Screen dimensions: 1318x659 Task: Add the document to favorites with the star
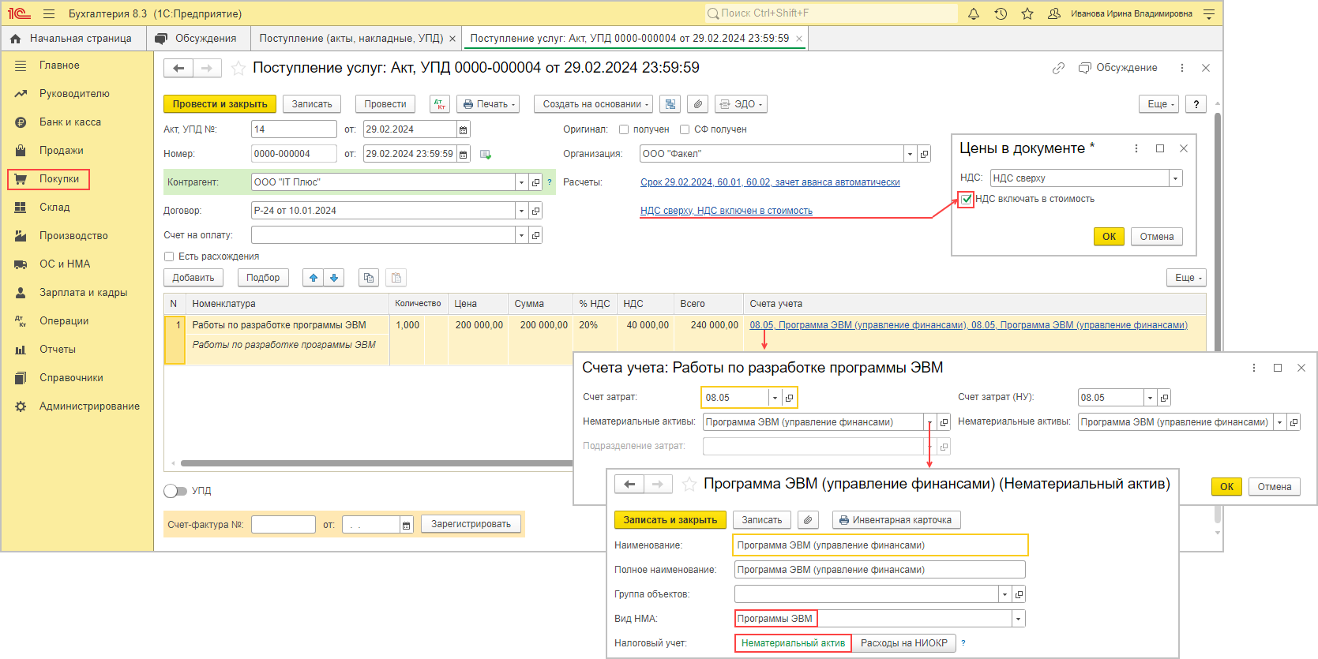point(238,69)
